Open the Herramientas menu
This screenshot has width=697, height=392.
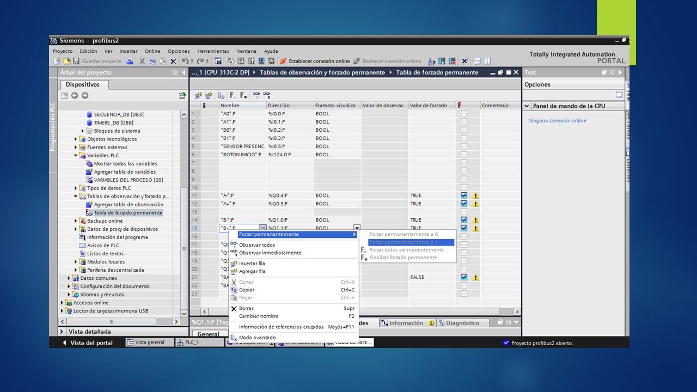point(213,51)
